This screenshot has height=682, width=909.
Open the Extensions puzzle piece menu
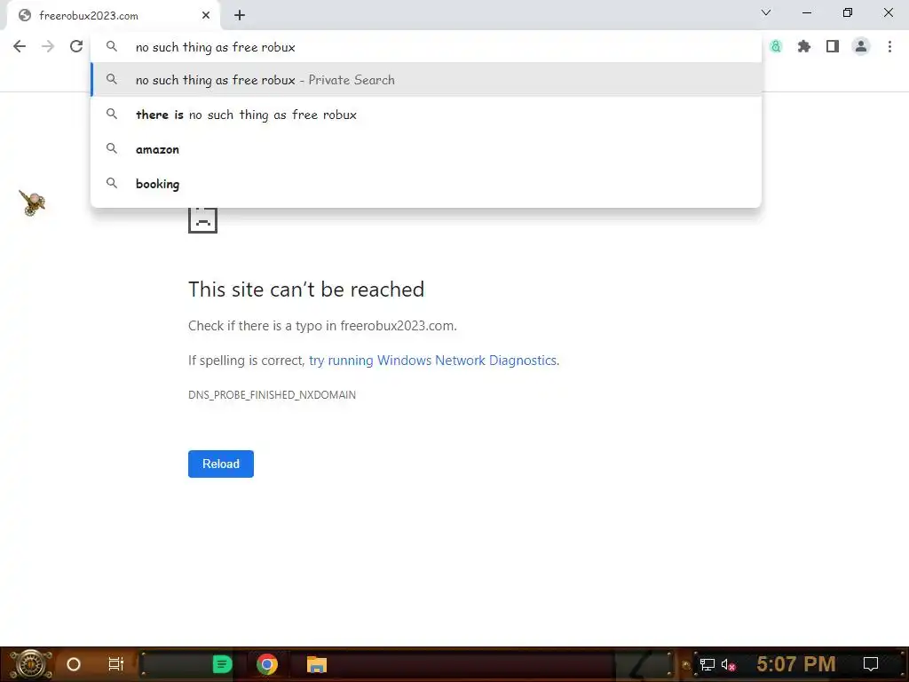pos(804,46)
